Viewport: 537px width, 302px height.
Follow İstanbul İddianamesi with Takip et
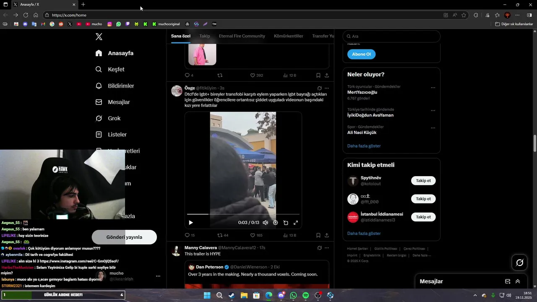[x=423, y=217]
